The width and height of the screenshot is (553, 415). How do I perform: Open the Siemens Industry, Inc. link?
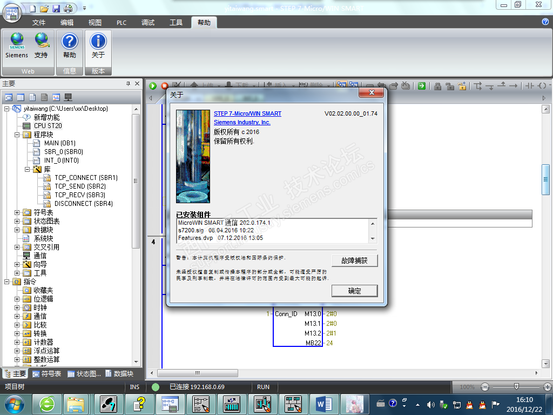[x=242, y=122]
